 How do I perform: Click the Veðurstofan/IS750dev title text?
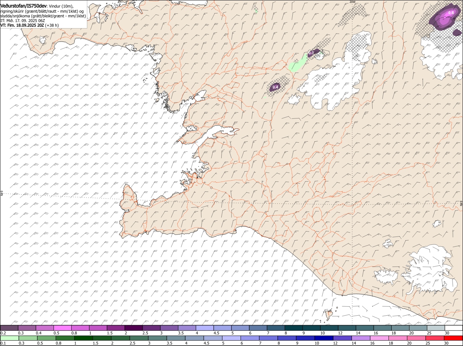tap(24, 5)
